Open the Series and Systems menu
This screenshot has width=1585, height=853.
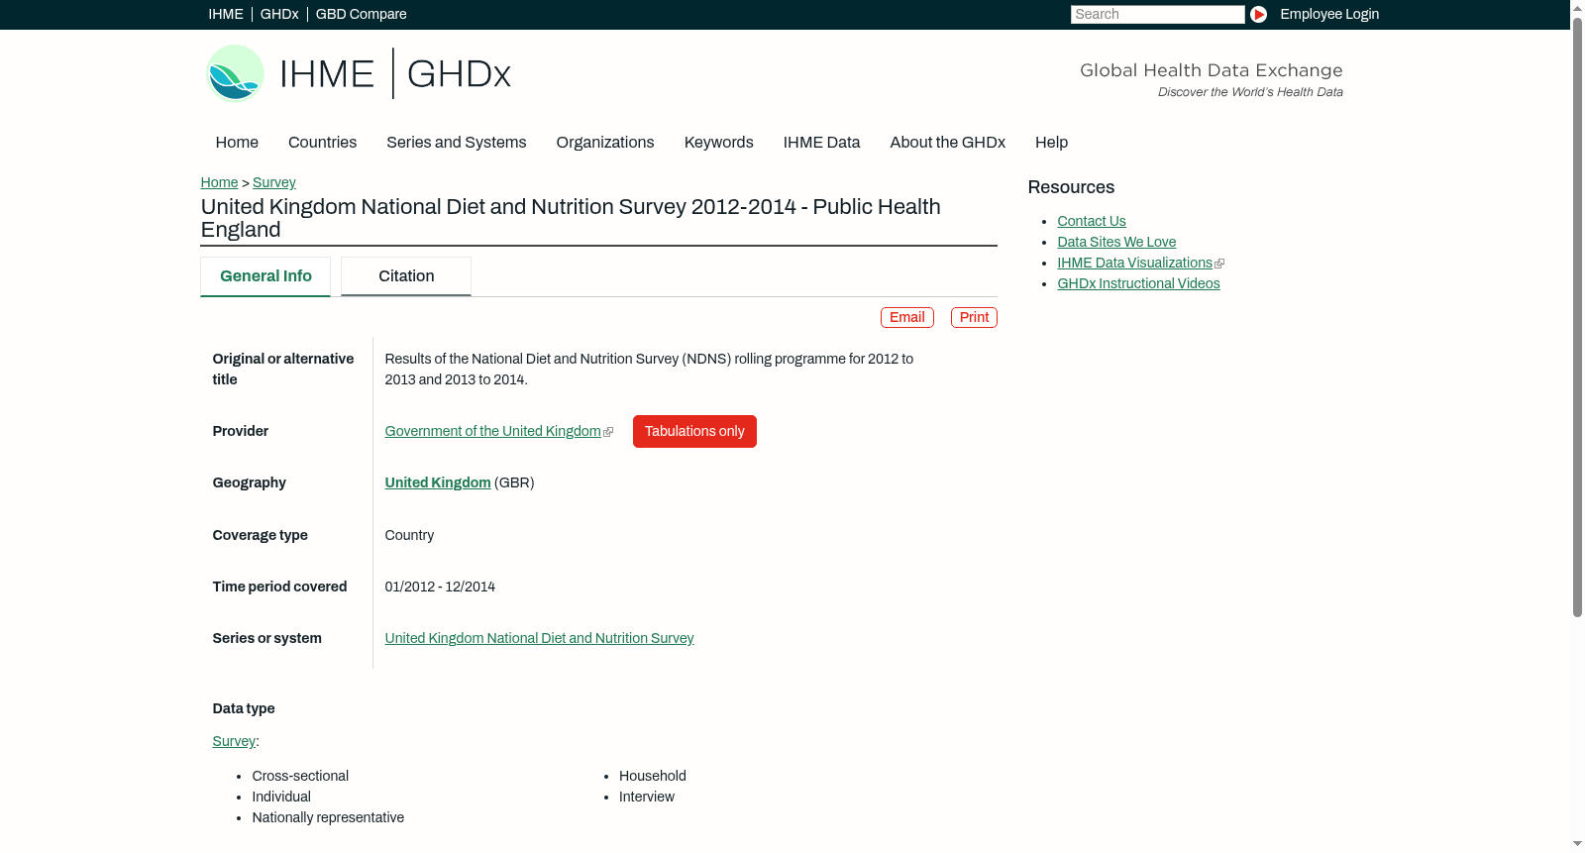click(x=457, y=143)
